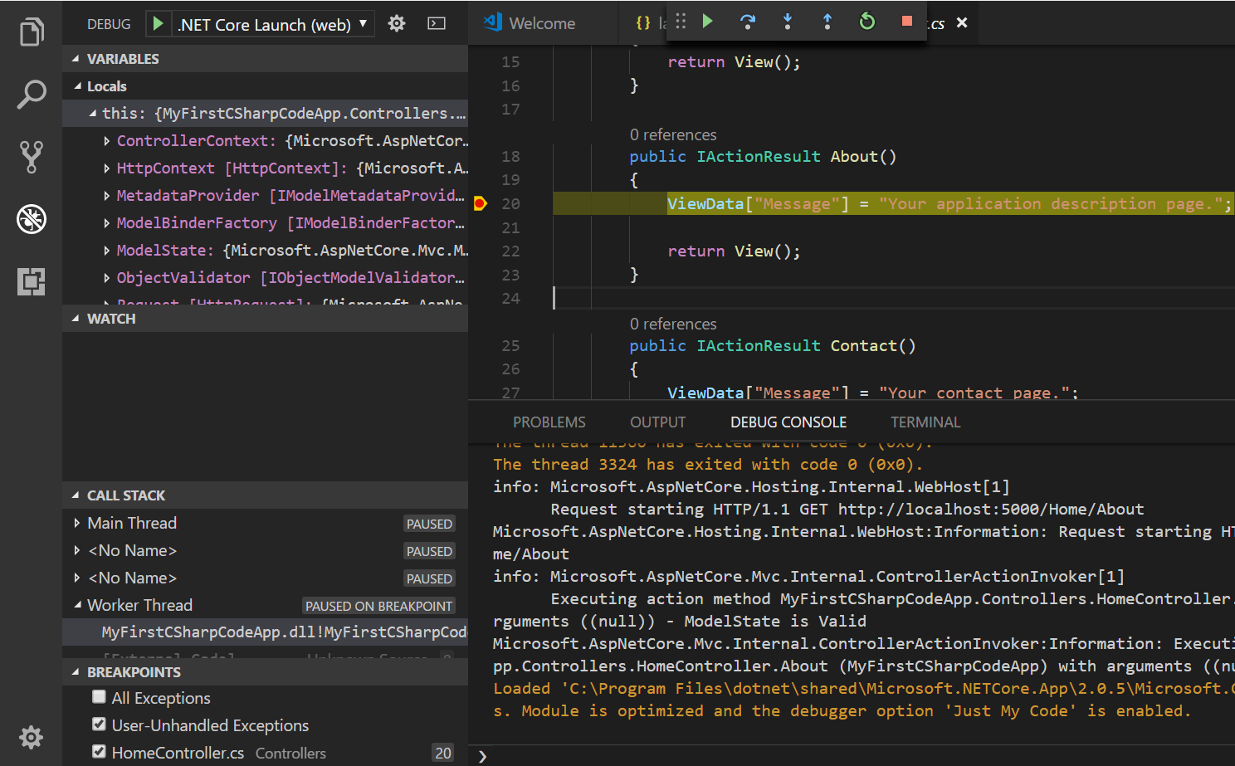Image resolution: width=1235 pixels, height=766 pixels.
Task: Switch to the TERMINAL panel tab
Action: 925,422
